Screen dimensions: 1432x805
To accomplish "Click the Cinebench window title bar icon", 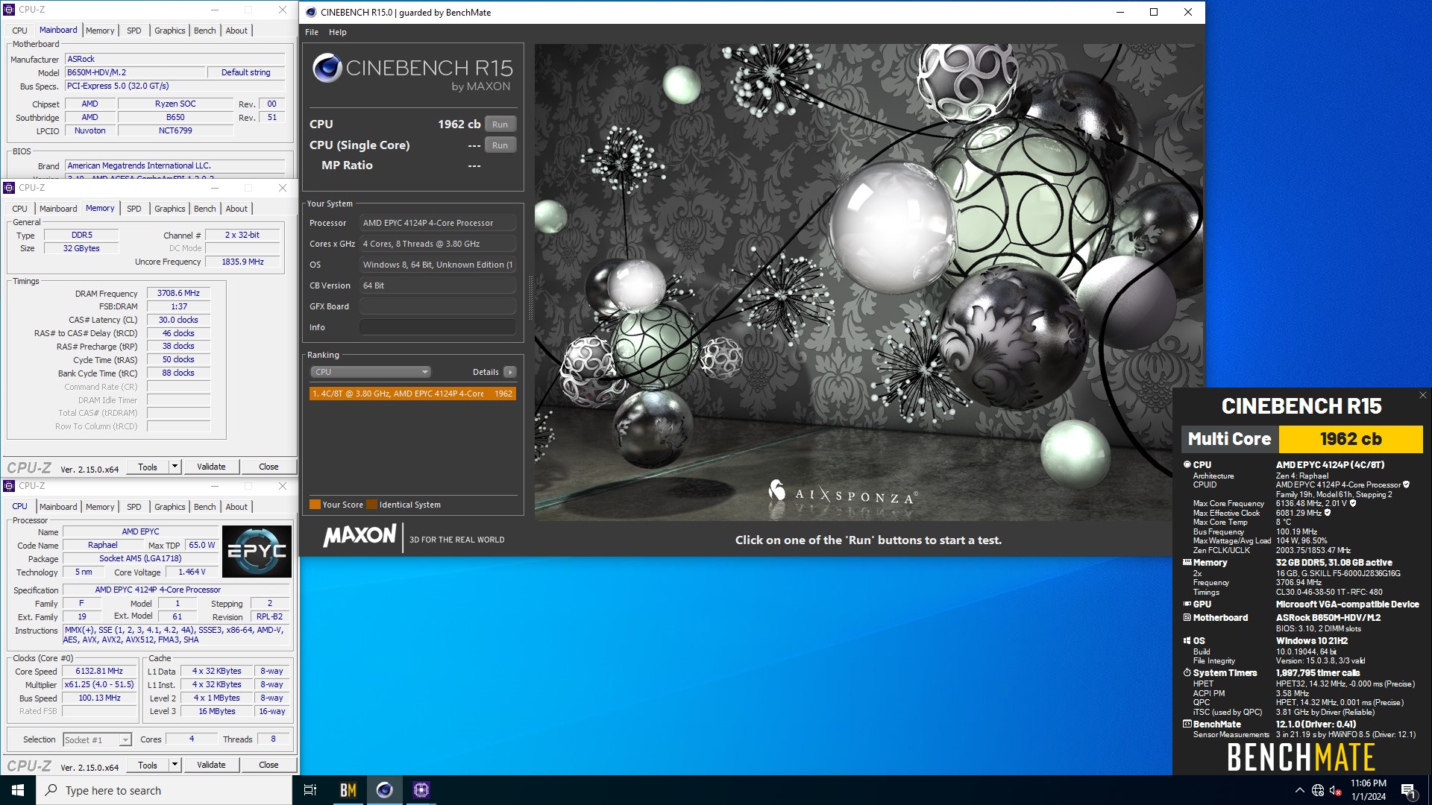I will pyautogui.click(x=311, y=12).
